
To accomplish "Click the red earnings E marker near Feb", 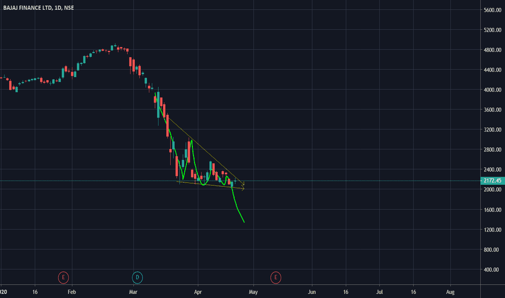I will 63,277.
